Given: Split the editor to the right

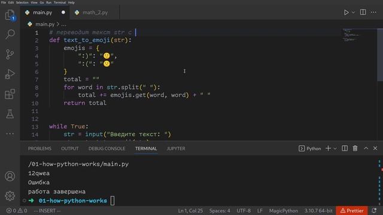Looking at the screenshot, I should (x=363, y=12).
